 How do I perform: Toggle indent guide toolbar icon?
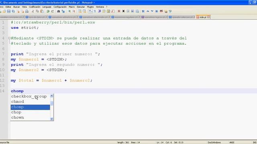tap(99, 11)
